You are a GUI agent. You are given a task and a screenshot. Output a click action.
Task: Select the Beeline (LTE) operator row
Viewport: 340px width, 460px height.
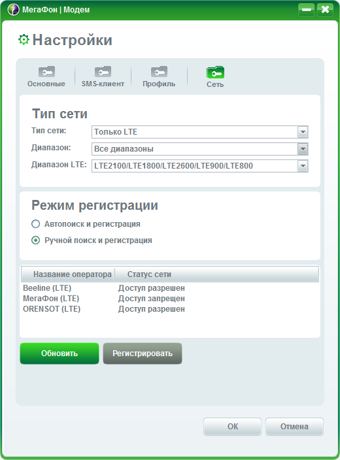click(170, 288)
